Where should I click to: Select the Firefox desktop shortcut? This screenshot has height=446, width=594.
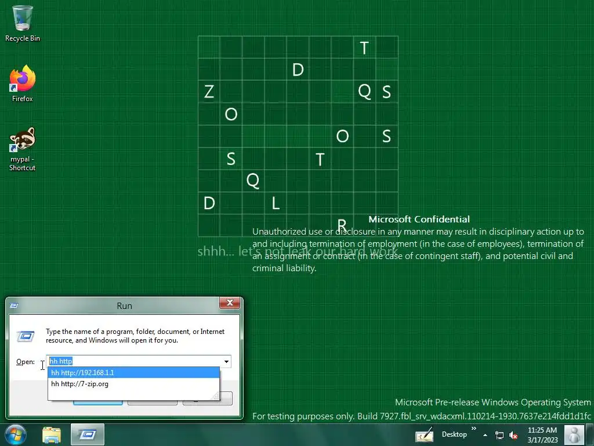pyautogui.click(x=23, y=84)
